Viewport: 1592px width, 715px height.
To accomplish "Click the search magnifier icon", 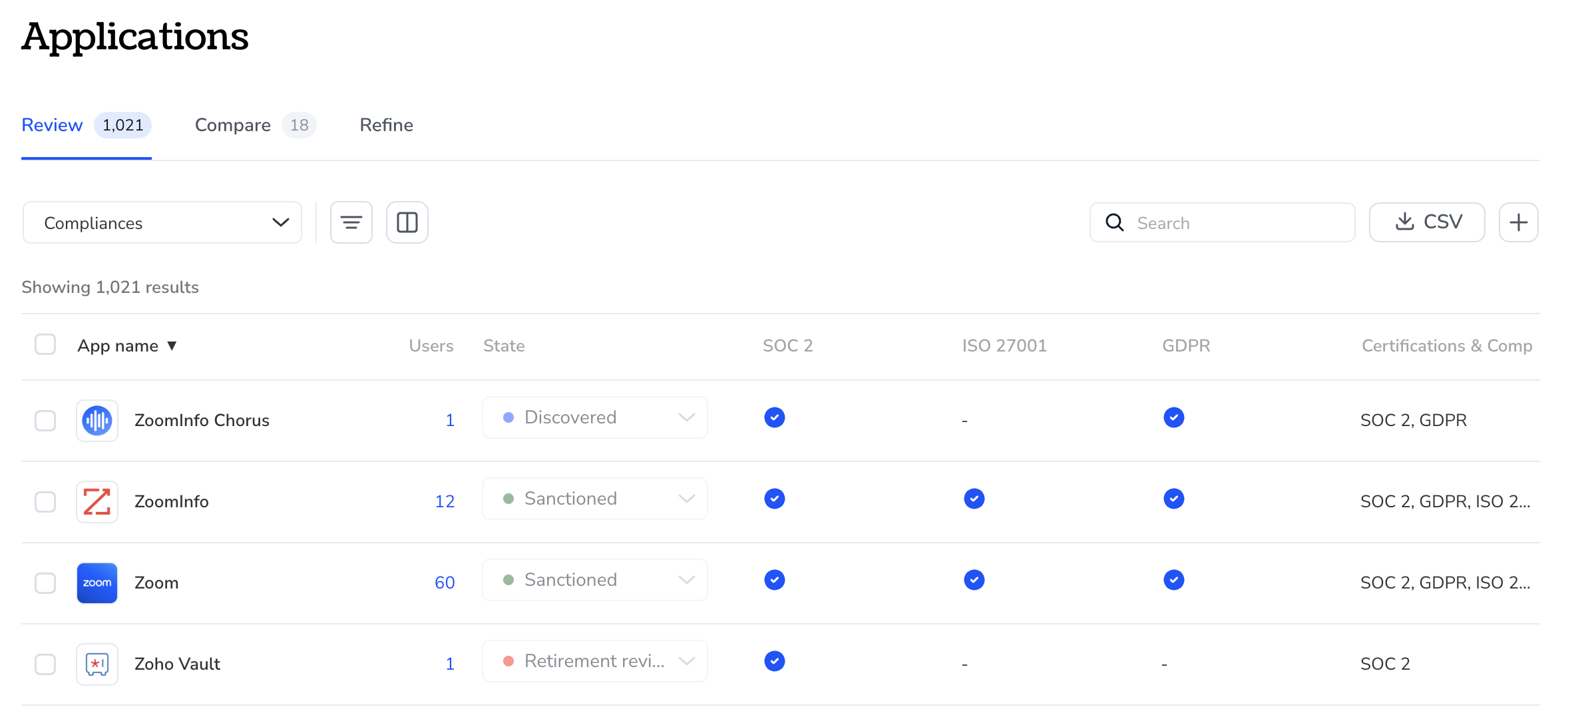I will [x=1115, y=222].
